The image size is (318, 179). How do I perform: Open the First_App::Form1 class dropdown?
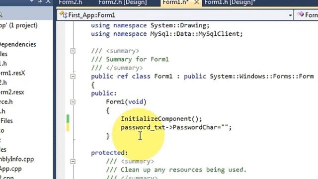pos(290,15)
